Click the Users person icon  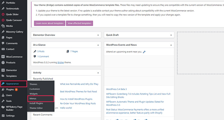coord(3,95)
